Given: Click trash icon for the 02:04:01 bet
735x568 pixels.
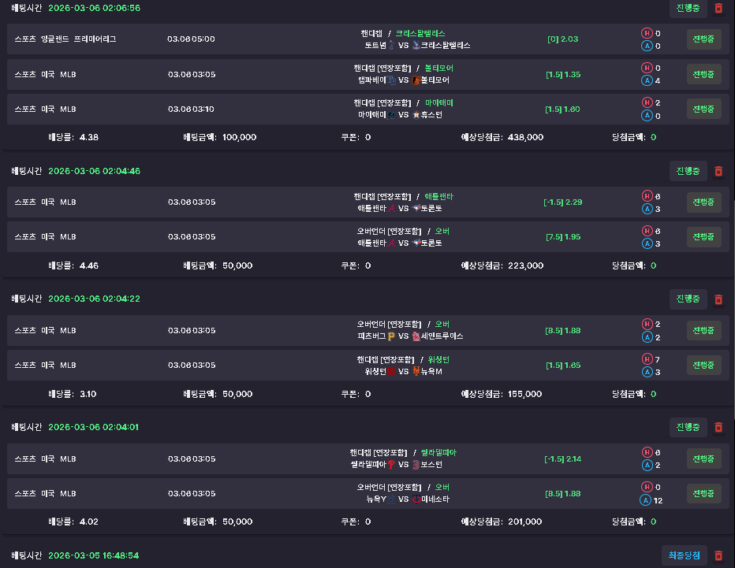Looking at the screenshot, I should click(x=718, y=427).
